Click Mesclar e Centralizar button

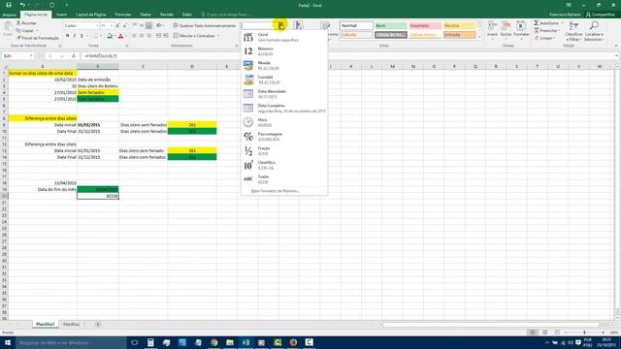(194, 36)
